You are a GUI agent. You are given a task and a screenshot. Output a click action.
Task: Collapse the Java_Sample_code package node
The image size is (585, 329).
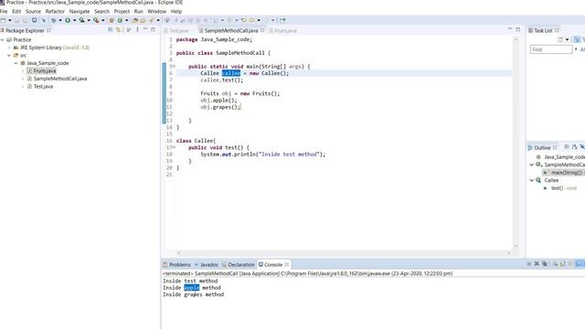16,63
